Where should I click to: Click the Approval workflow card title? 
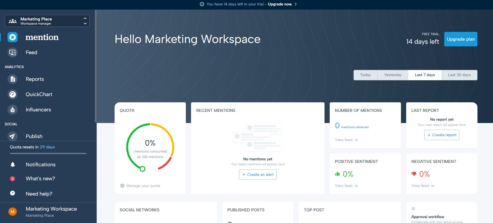point(428,217)
